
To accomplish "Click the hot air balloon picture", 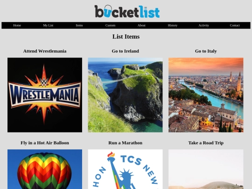I will point(45,169).
